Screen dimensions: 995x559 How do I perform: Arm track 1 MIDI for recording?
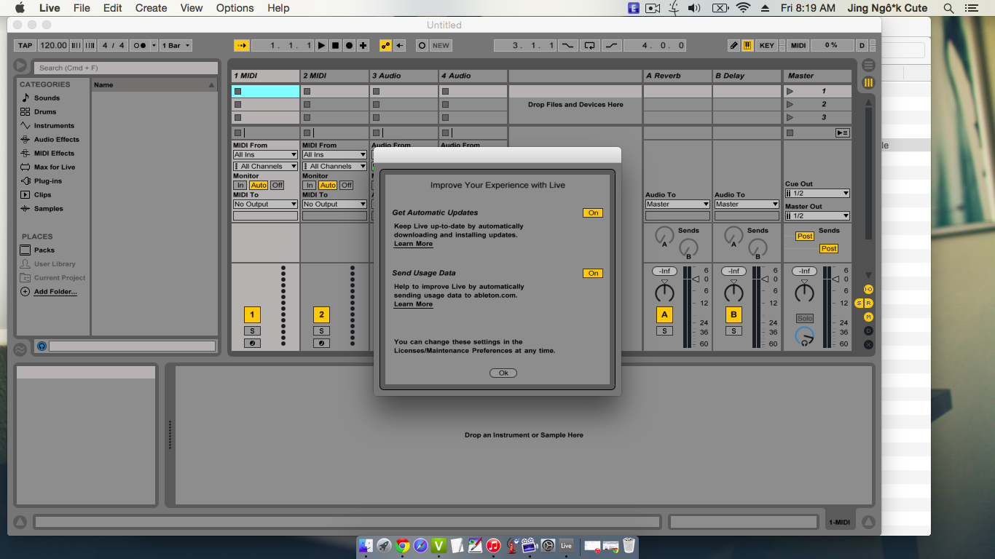(252, 343)
